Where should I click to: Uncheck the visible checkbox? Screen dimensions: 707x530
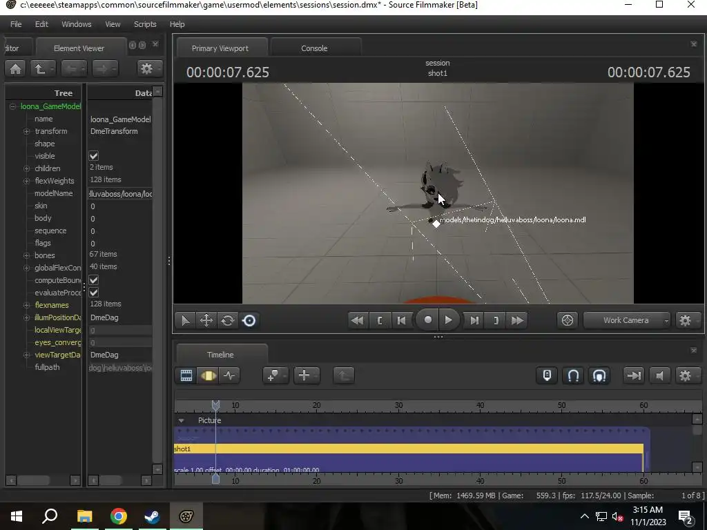(94, 156)
